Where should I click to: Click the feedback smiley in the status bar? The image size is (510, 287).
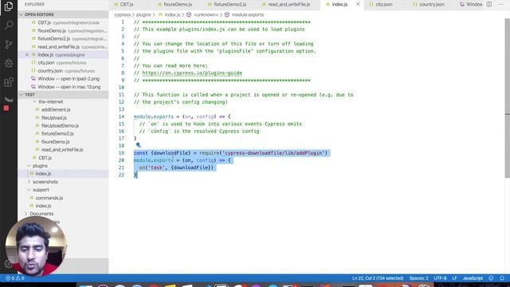pos(491,278)
